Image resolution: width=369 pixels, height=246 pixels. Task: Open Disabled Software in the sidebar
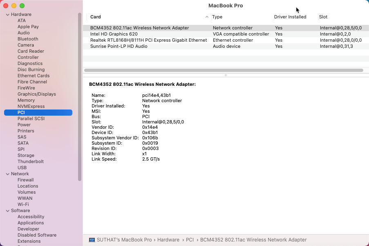tap(37, 235)
